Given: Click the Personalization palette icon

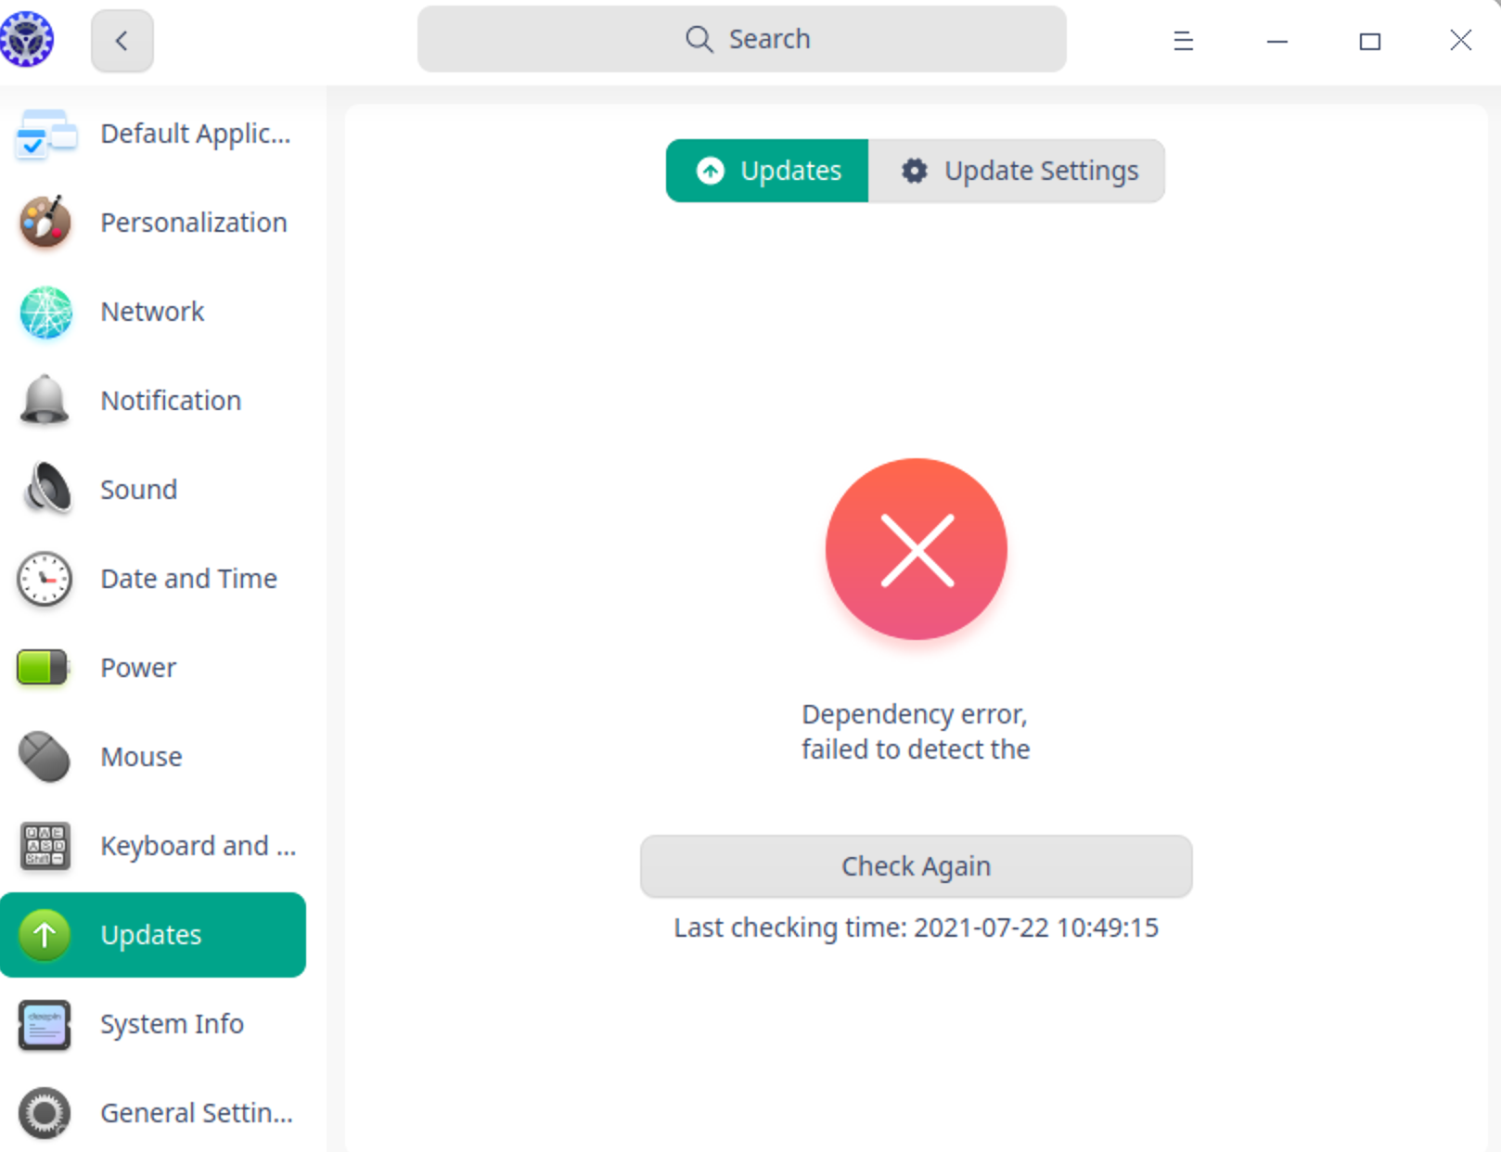Looking at the screenshot, I should [x=45, y=223].
